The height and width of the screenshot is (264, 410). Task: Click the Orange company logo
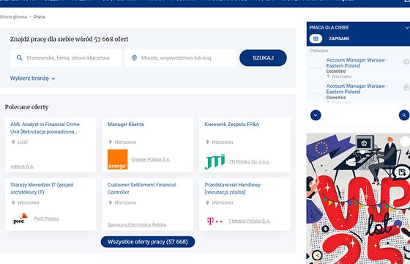click(118, 159)
